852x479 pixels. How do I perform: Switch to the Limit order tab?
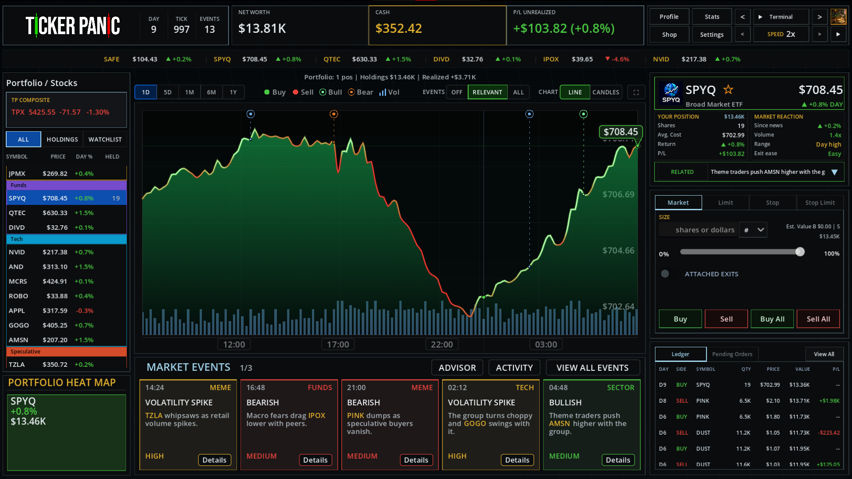coord(726,203)
